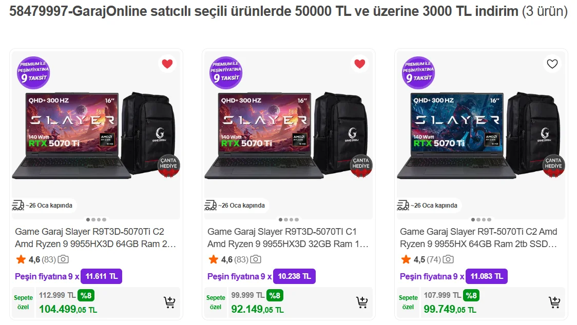Open Game Garaj Slayer R9T-5070Ti C2 Amd title
The width and height of the screenshot is (577, 325).
pos(478,238)
